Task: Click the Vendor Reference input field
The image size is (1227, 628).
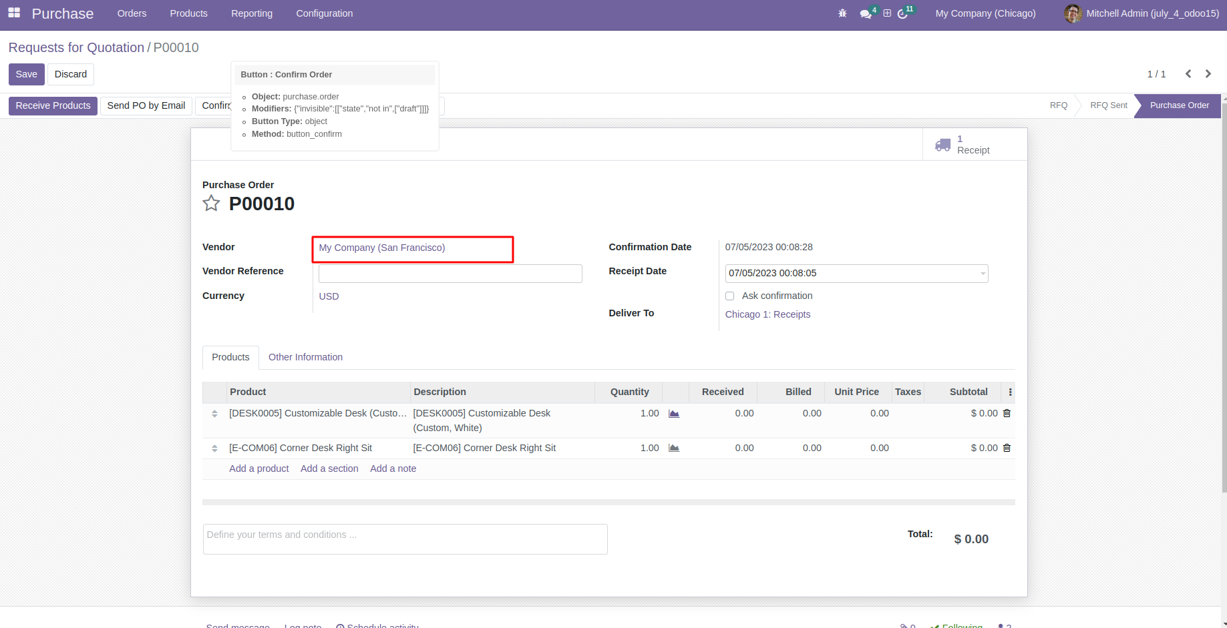Action: [450, 274]
